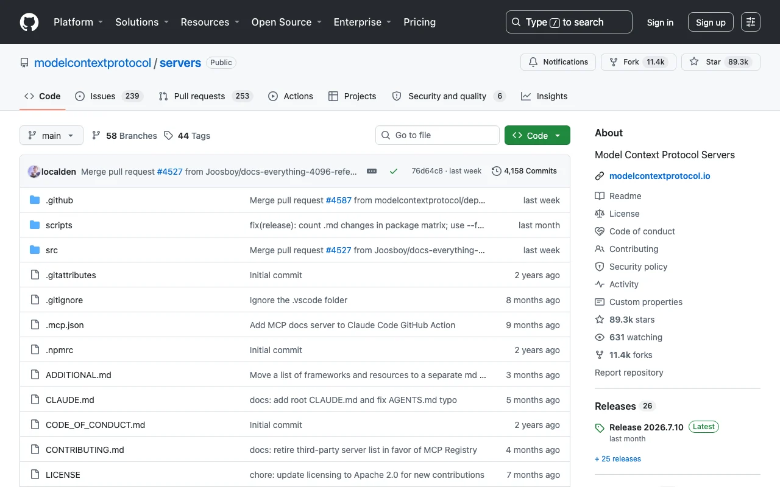780x487 pixels.
Task: Click Report repository link
Action: (x=629, y=373)
